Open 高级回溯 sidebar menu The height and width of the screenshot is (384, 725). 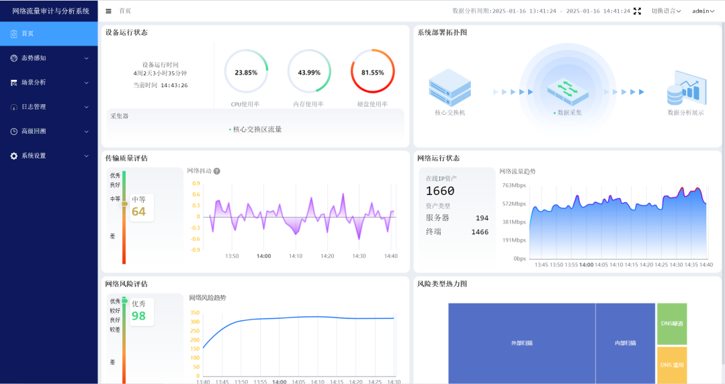pyautogui.click(x=49, y=131)
